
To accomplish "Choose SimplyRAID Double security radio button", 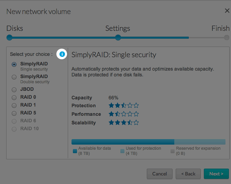I will (x=14, y=77).
